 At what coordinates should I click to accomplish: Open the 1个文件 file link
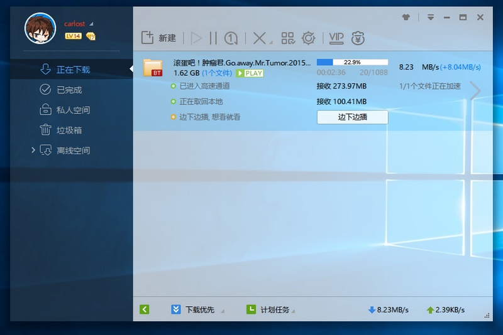217,73
